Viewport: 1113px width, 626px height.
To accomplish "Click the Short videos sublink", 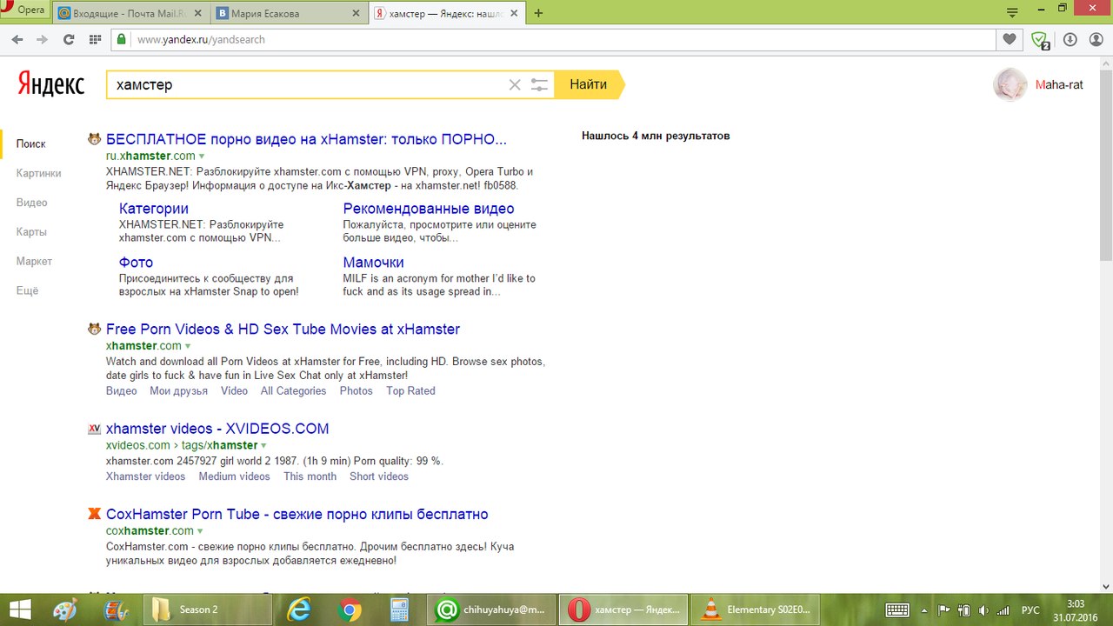I will (379, 476).
